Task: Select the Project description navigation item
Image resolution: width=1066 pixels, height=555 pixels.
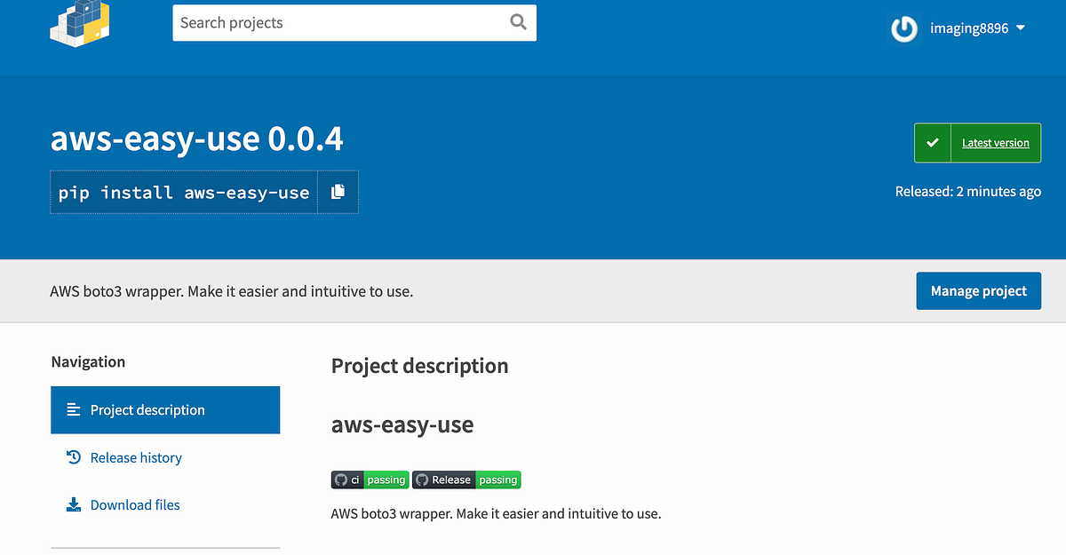Action: coord(147,409)
